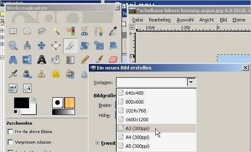Select the Rotate tool
This screenshot has width=251, height=152.
click(85, 45)
